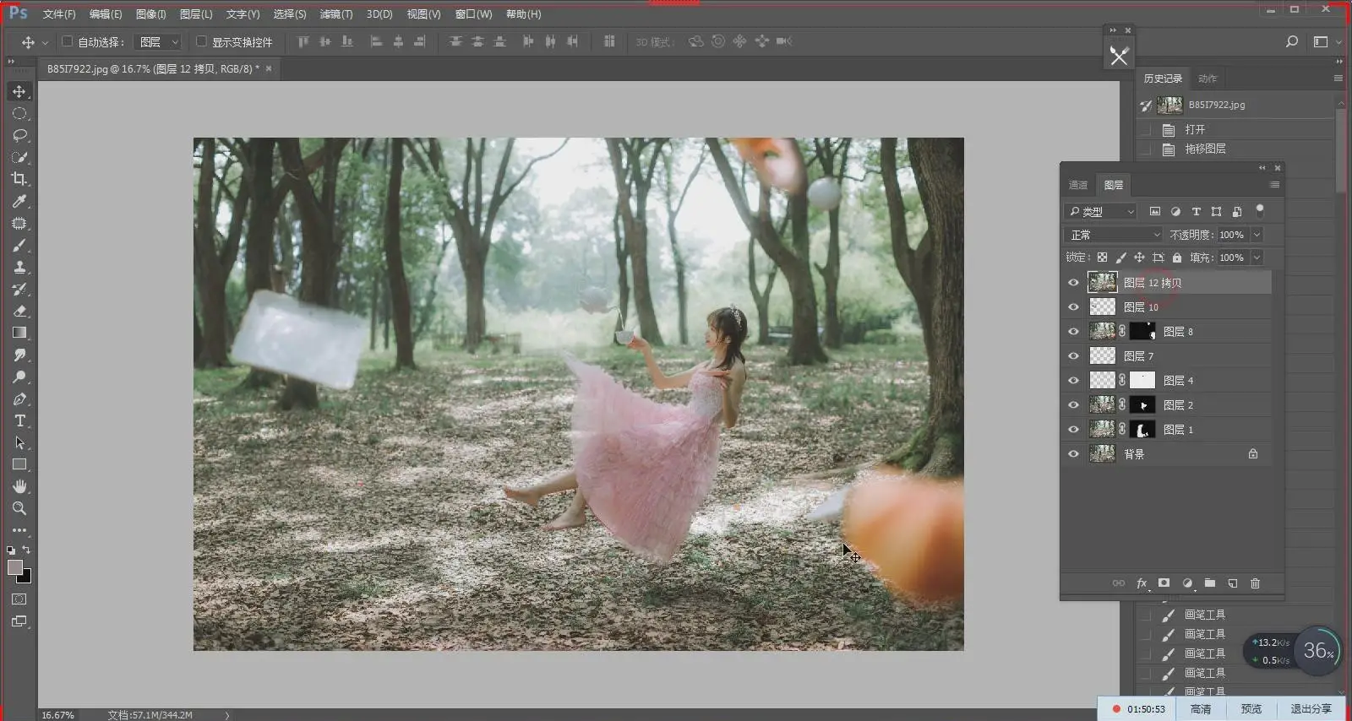Viewport: 1352px width, 721px height.
Task: Toggle Show Transform Controls checkbox
Action: [x=201, y=41]
